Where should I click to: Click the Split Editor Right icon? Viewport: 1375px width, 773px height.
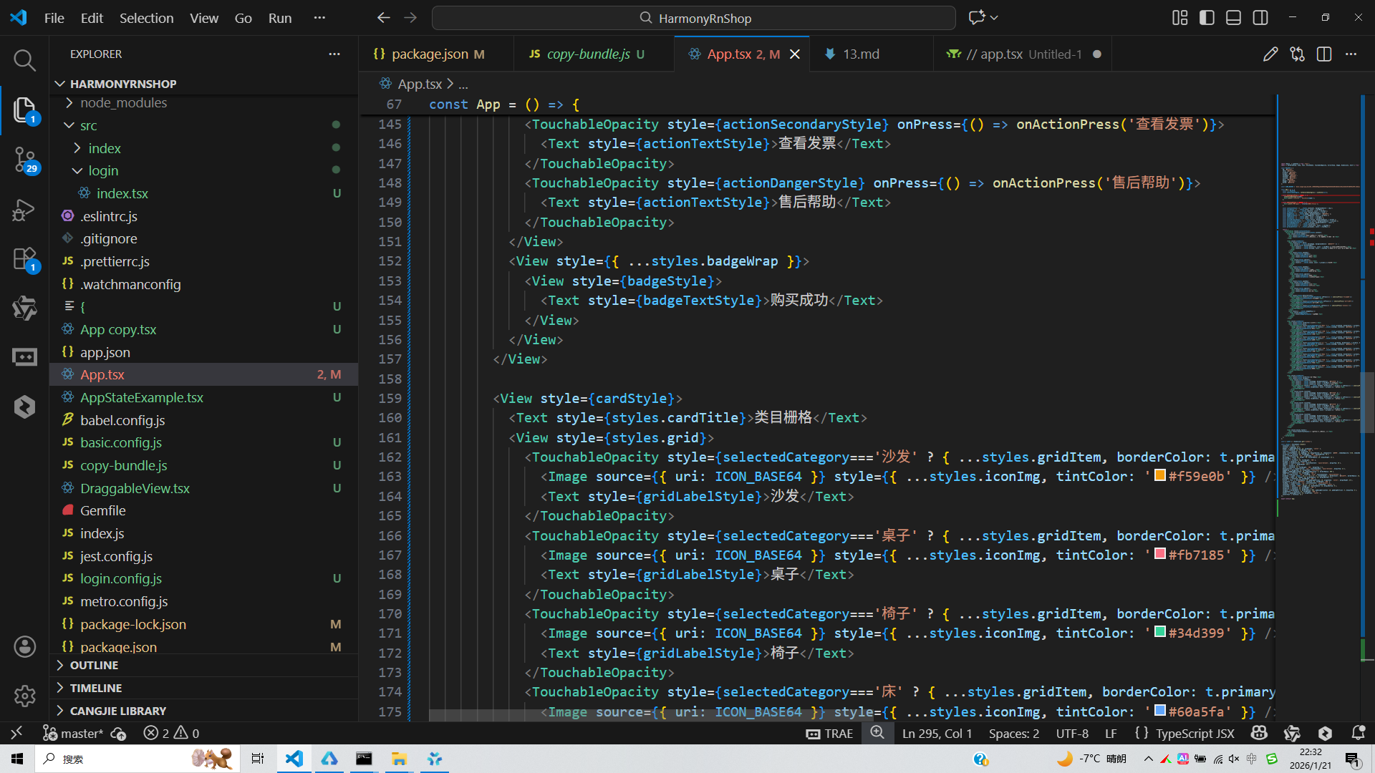tap(1323, 54)
